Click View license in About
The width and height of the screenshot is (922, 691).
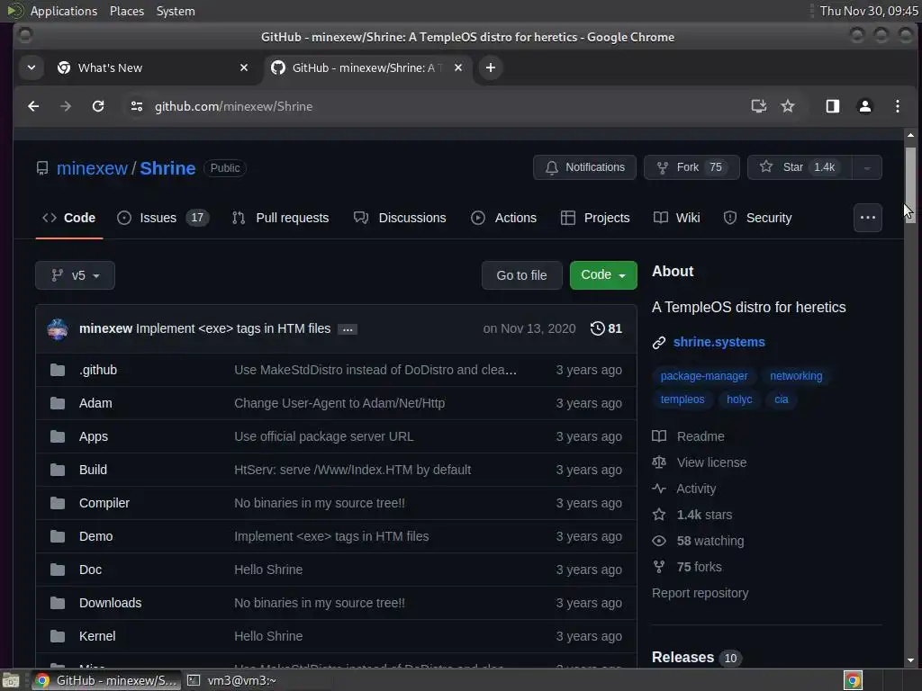coord(700,463)
